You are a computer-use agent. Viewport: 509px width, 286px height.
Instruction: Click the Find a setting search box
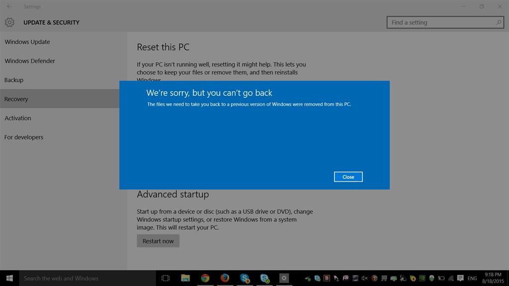click(445, 22)
